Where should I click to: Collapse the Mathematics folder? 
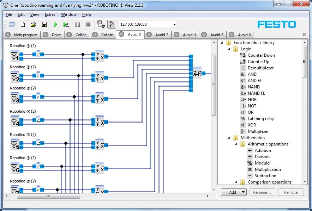pyautogui.click(x=229, y=138)
